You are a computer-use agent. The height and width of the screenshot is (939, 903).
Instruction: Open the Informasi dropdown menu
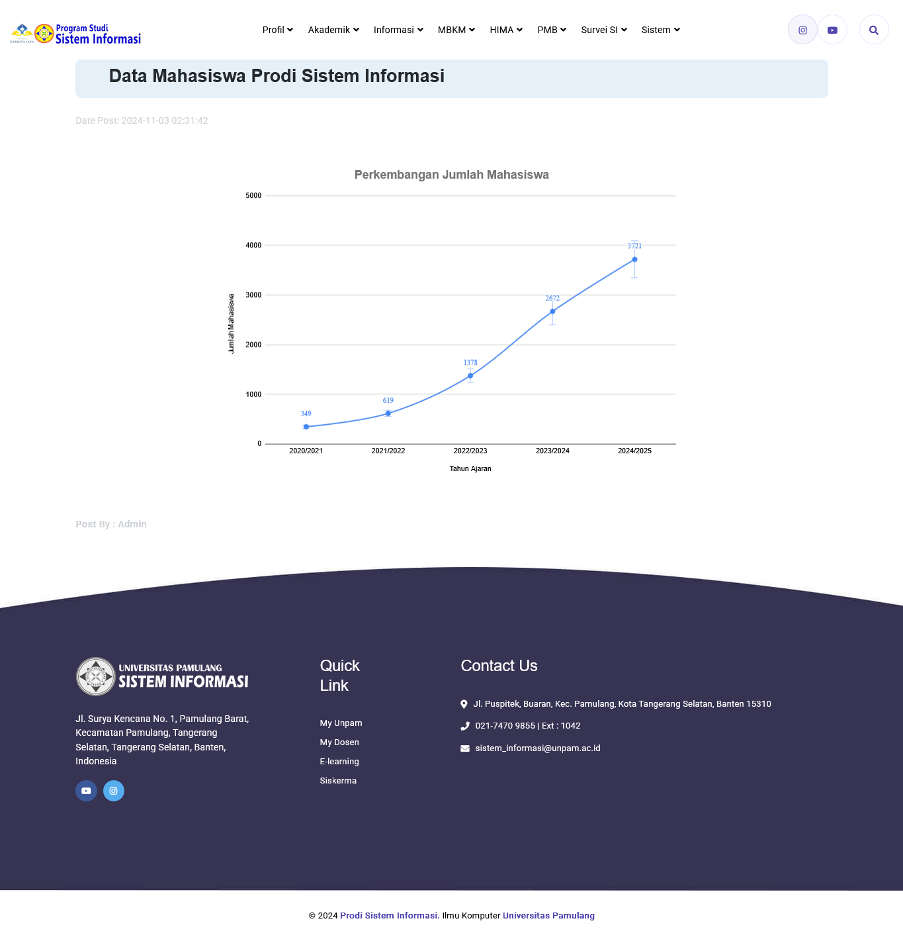[x=398, y=30]
